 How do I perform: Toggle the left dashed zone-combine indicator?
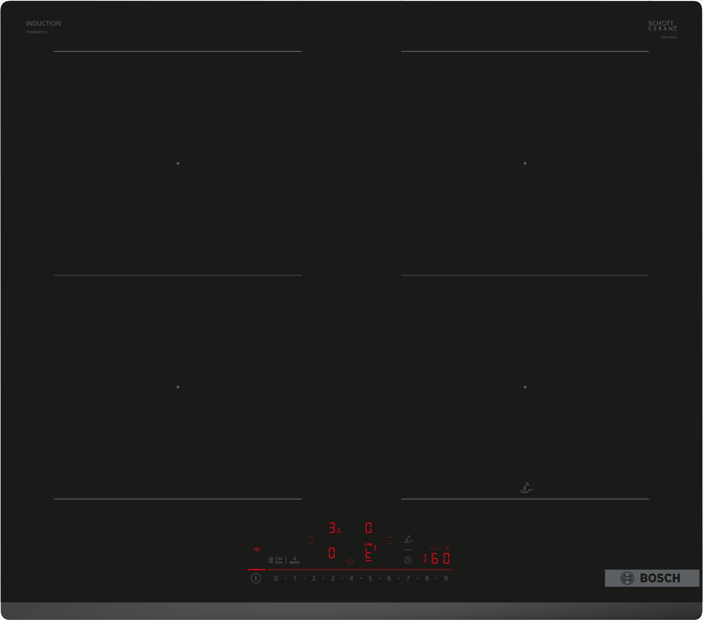(x=311, y=540)
